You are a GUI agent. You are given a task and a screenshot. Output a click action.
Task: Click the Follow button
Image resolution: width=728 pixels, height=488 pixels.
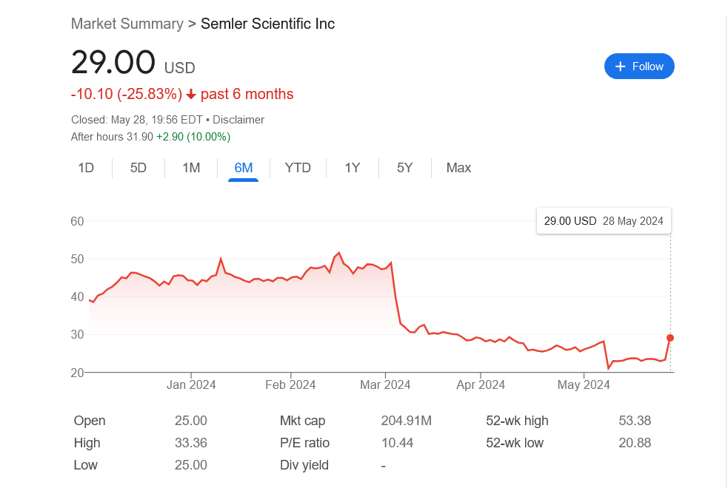pyautogui.click(x=639, y=67)
